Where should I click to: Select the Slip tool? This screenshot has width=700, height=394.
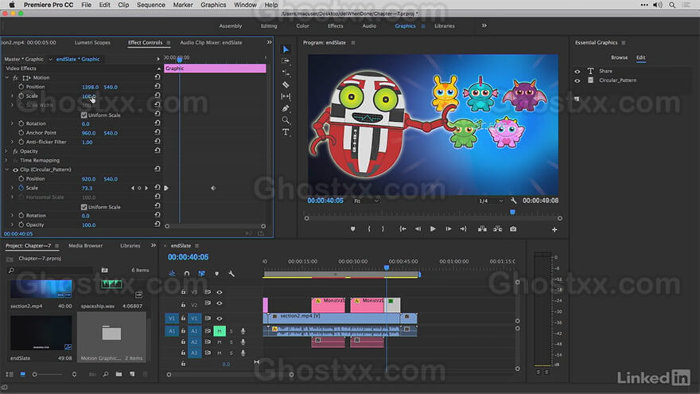pyautogui.click(x=286, y=96)
